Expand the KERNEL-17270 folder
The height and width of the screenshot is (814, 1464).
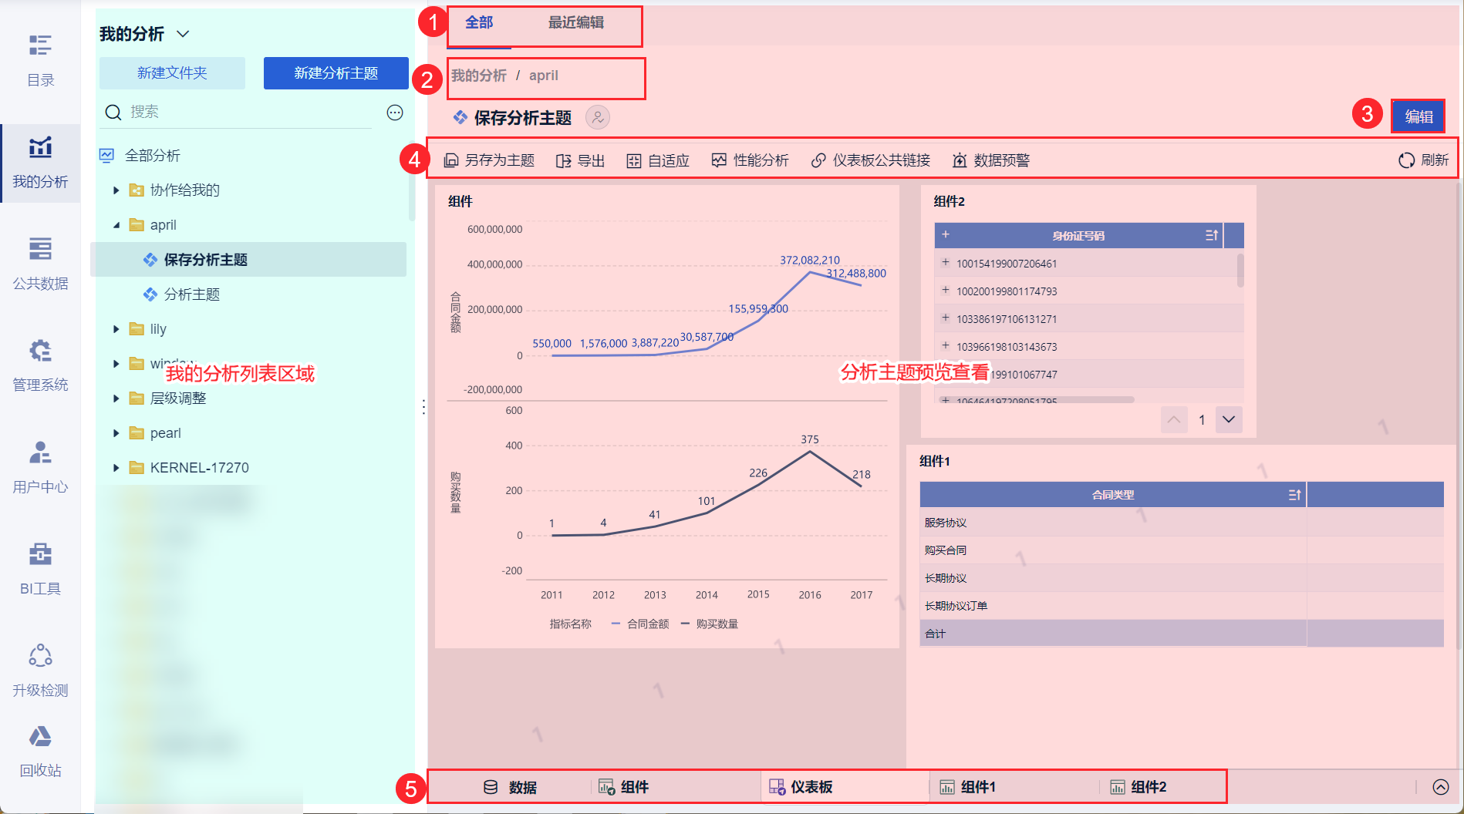pos(116,468)
